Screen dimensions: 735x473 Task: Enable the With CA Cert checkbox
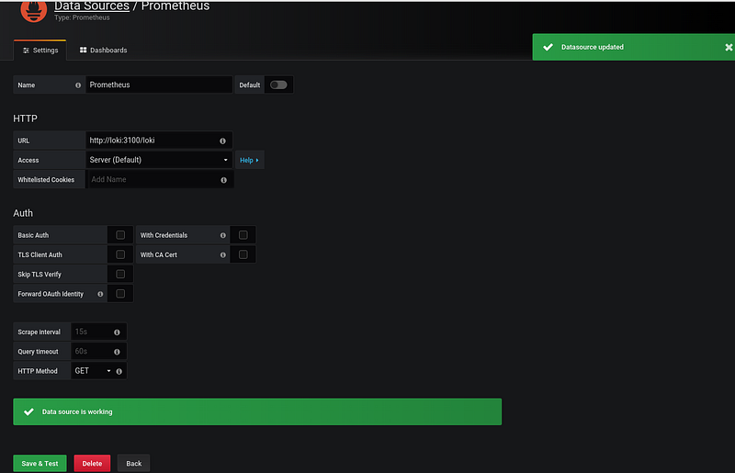coord(243,254)
